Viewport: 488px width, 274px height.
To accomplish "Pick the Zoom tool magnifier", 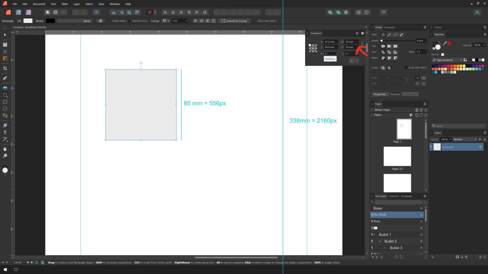I will [x=5, y=156].
